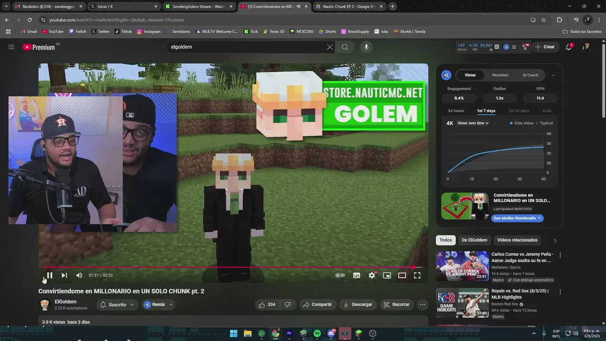The height and width of the screenshot is (341, 606).
Task: Select the Vistas tab in vidIQ panel
Action: [x=470, y=75]
